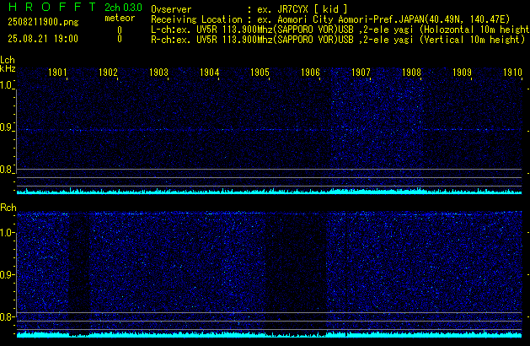This screenshot has height=346, width=530.
Task: Click the Rch channel label
Action: pos(8,208)
